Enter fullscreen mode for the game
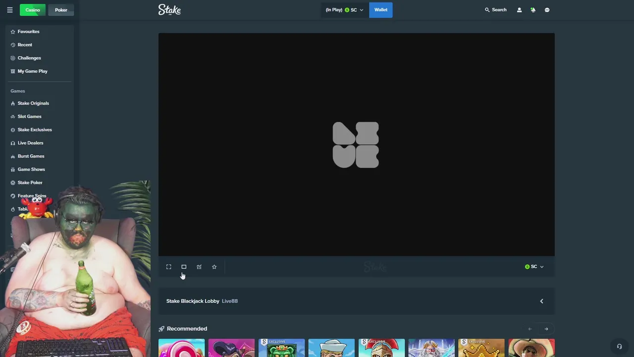The image size is (634, 357). point(168,267)
